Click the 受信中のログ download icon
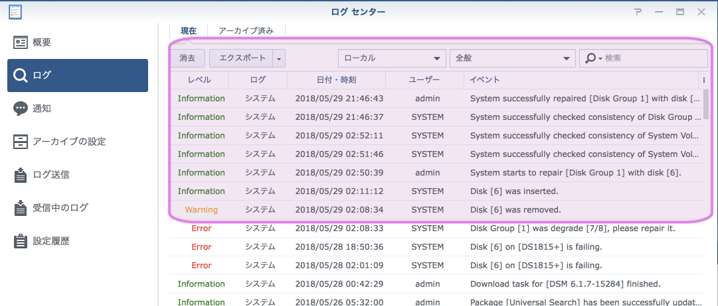 [21, 208]
